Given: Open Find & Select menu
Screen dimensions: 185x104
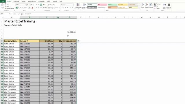Looking at the screenshot, I should (x=169, y=6).
